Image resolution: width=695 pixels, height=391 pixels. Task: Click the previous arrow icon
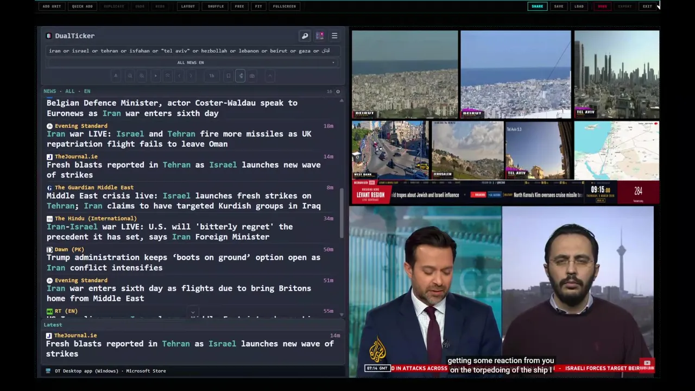pos(180,76)
